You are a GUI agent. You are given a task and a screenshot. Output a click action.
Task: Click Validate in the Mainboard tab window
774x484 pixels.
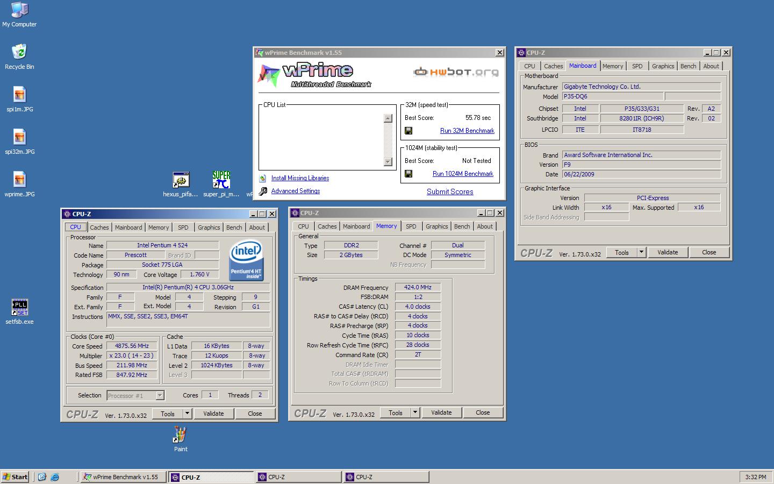pyautogui.click(x=668, y=252)
